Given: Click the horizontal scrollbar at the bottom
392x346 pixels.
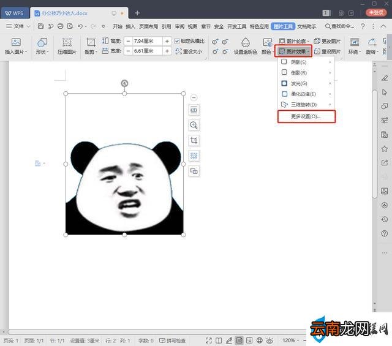Looking at the screenshot, I should coord(157,332).
